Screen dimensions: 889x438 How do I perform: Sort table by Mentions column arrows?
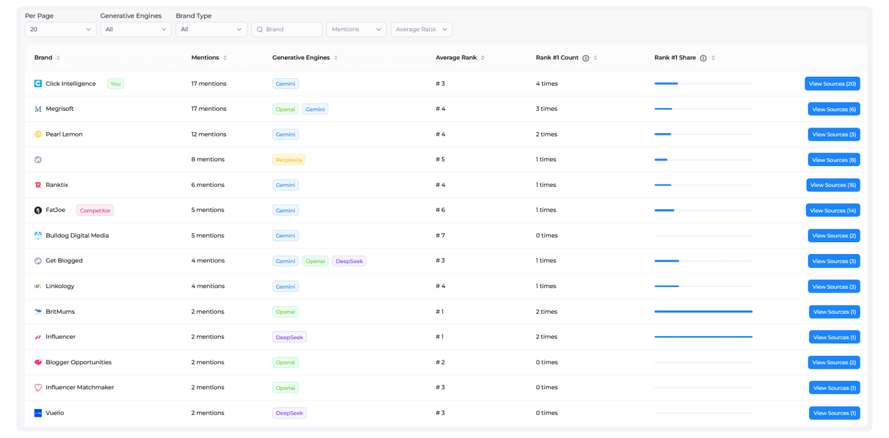pyautogui.click(x=225, y=58)
